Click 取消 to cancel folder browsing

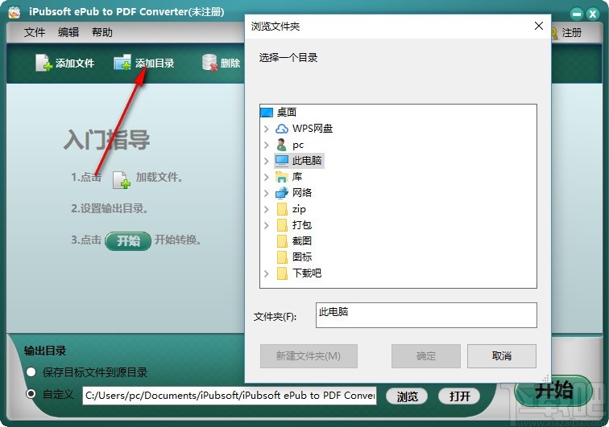(x=502, y=356)
